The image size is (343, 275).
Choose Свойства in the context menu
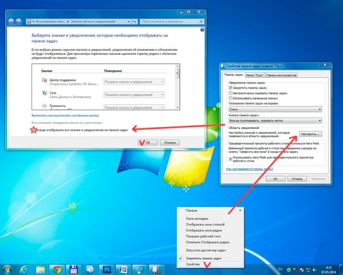(210, 264)
